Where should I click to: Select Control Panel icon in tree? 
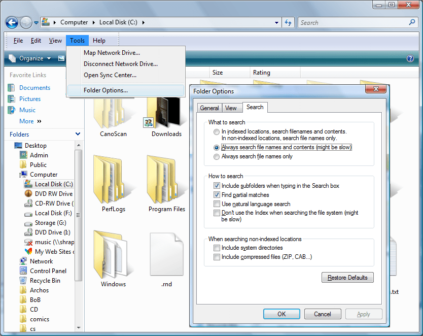(x=23, y=271)
